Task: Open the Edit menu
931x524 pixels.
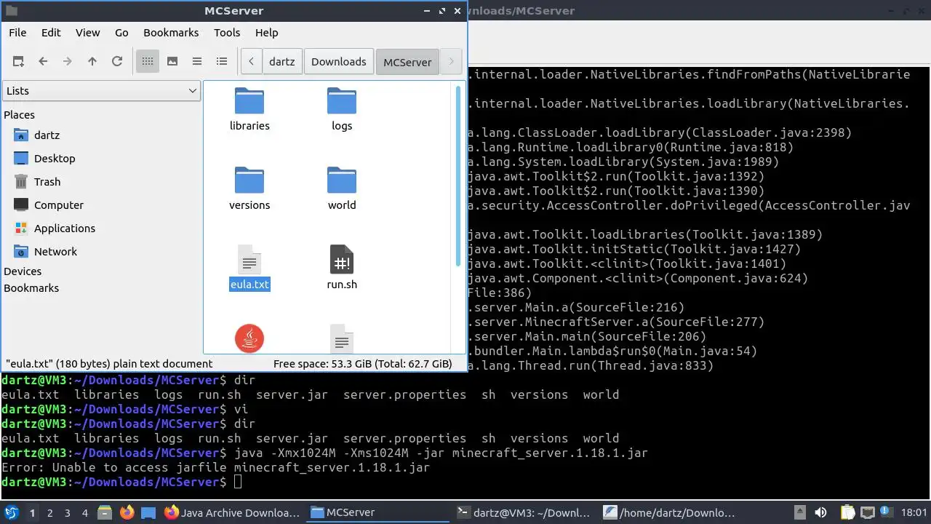Action: (51, 33)
